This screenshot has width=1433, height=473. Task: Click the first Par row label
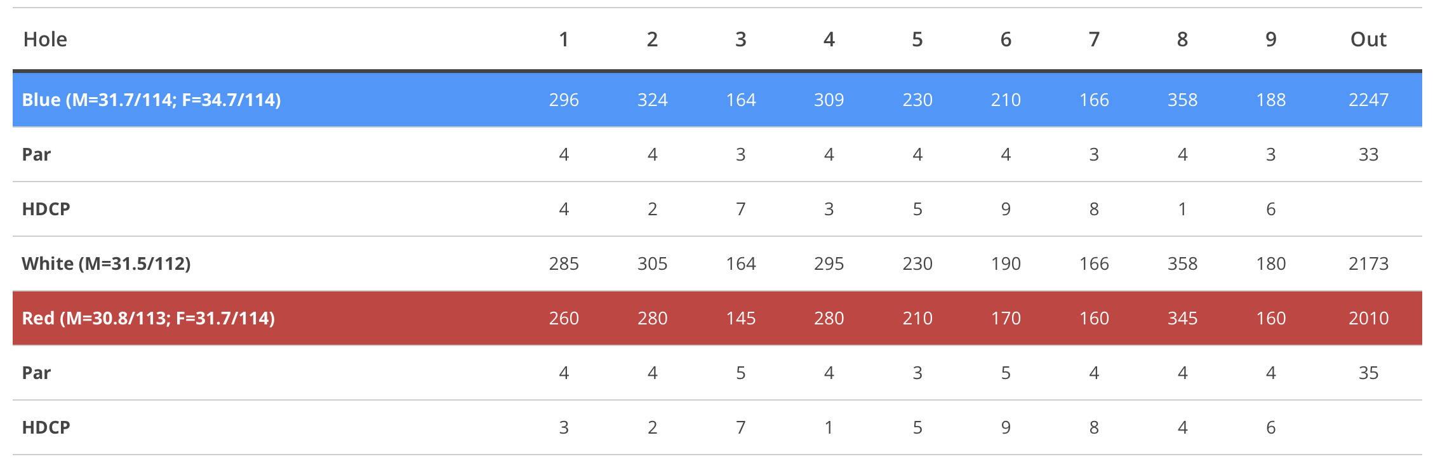point(36,154)
